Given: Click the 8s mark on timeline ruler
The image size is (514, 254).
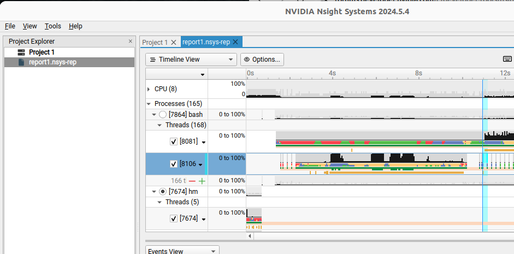Looking at the screenshot, I should coord(418,73).
